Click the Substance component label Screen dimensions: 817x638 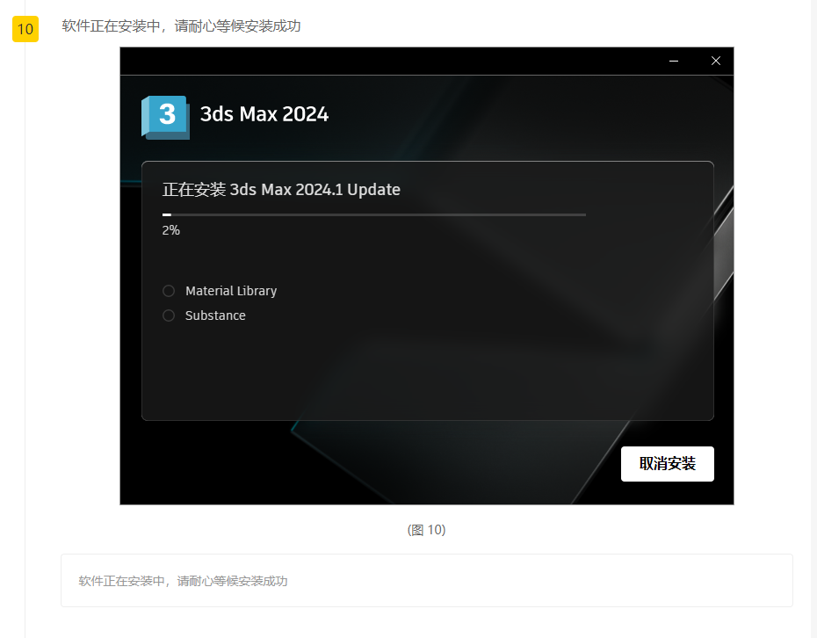coord(215,315)
